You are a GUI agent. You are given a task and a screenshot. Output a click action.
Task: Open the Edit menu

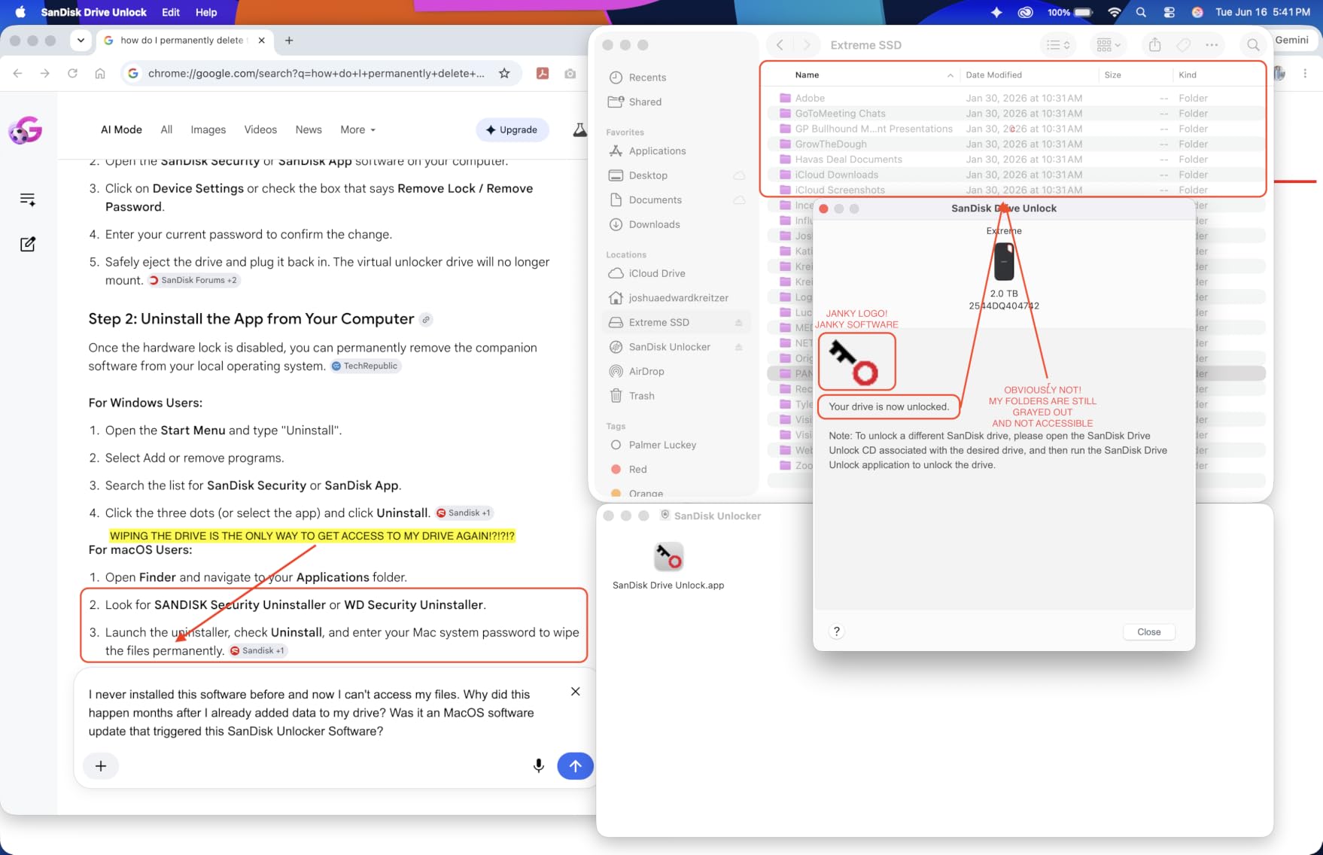(171, 12)
